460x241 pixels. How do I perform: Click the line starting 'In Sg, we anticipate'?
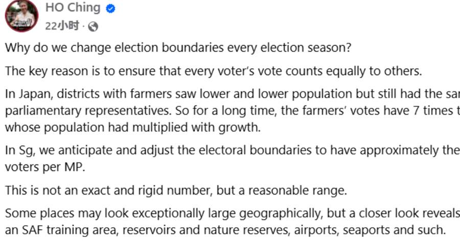click(230, 150)
